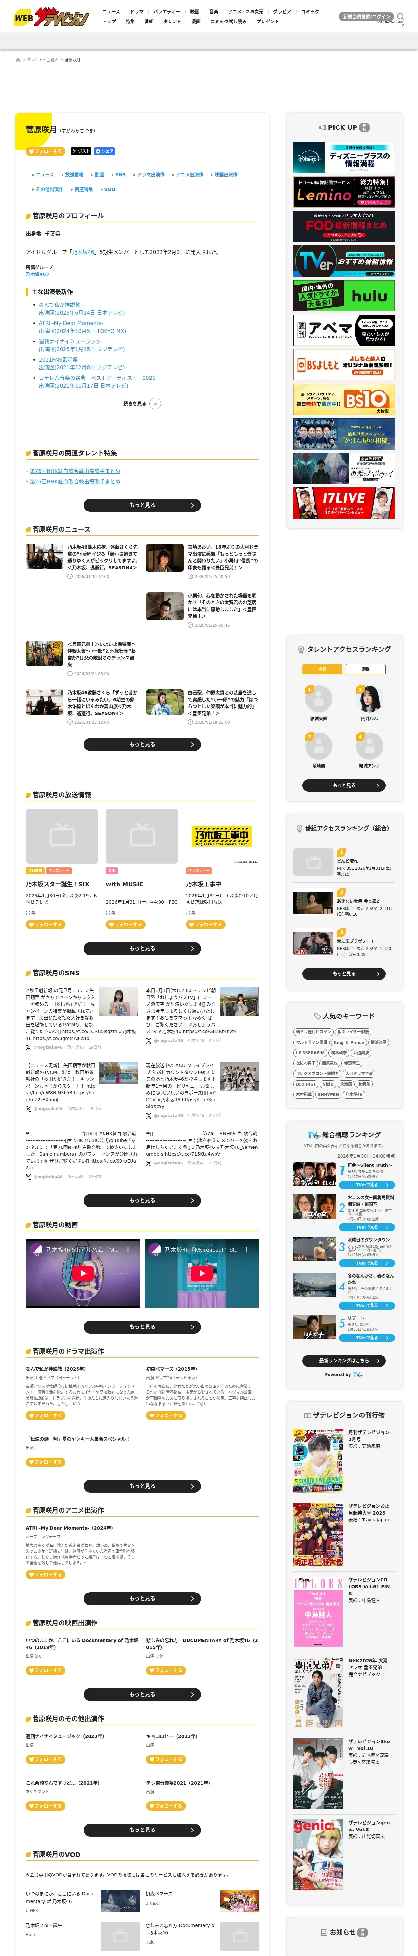This screenshot has height=1956, width=418.
Task: Click the X icon under the 本日1月1日 post
Action: pyautogui.click(x=149, y=1040)
